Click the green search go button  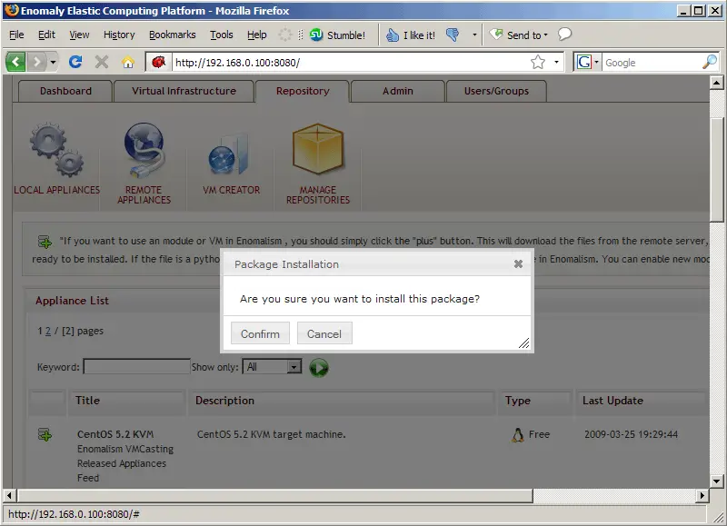coord(319,368)
